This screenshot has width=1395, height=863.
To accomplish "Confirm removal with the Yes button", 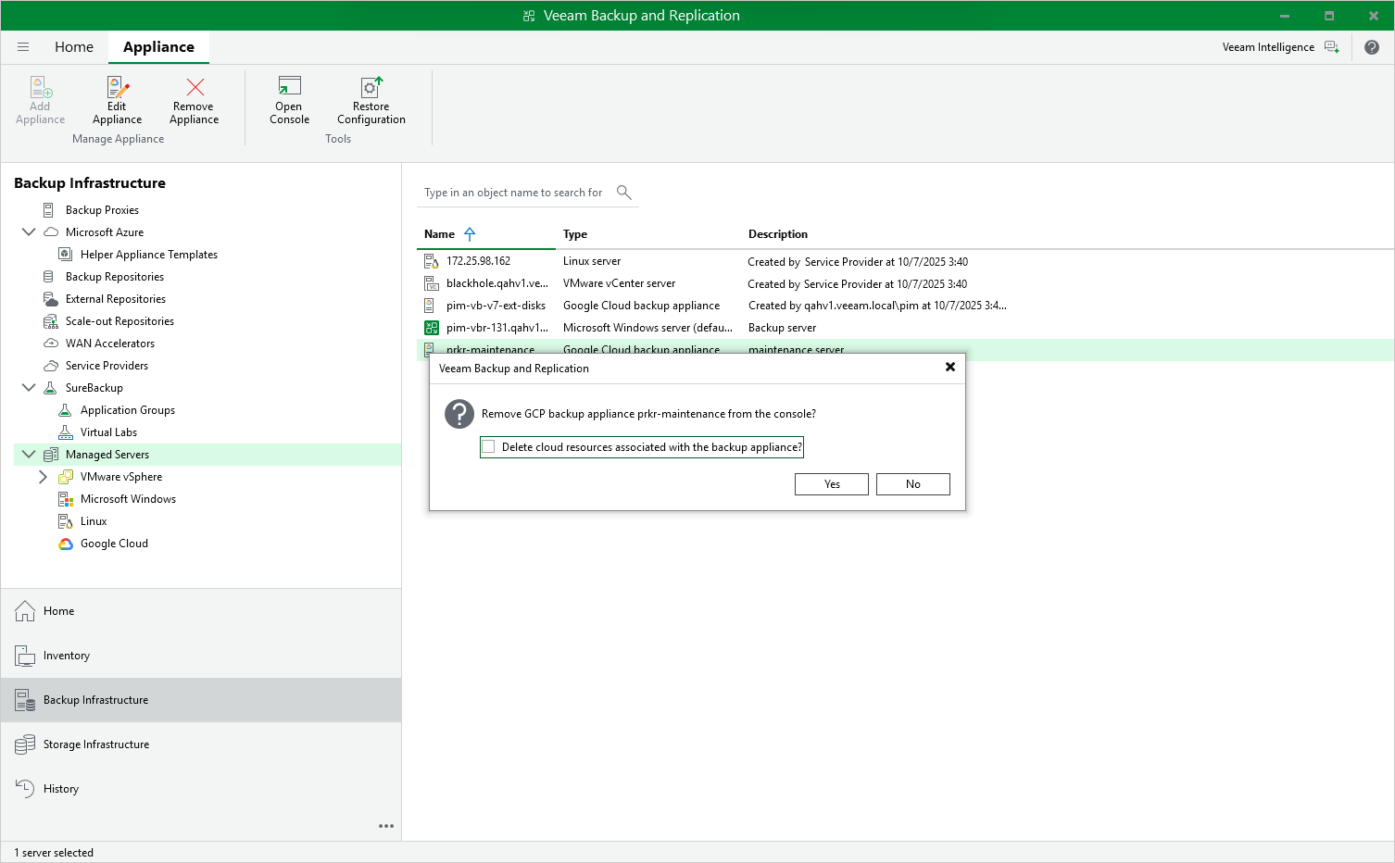I will (832, 484).
